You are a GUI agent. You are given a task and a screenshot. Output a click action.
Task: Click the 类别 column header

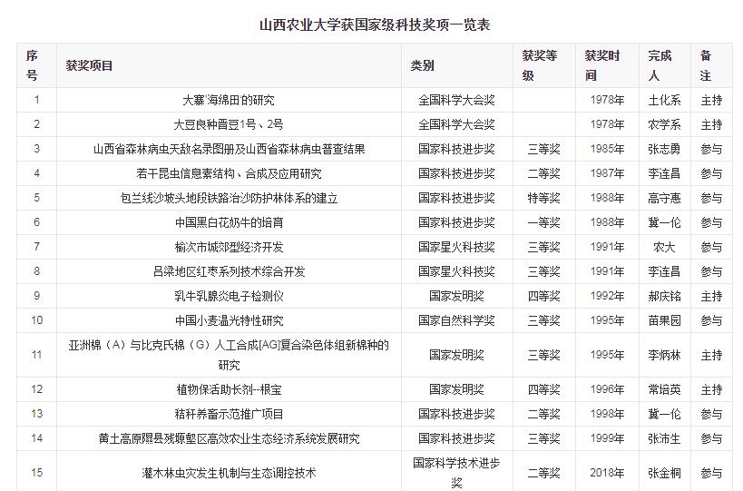pyautogui.click(x=422, y=65)
